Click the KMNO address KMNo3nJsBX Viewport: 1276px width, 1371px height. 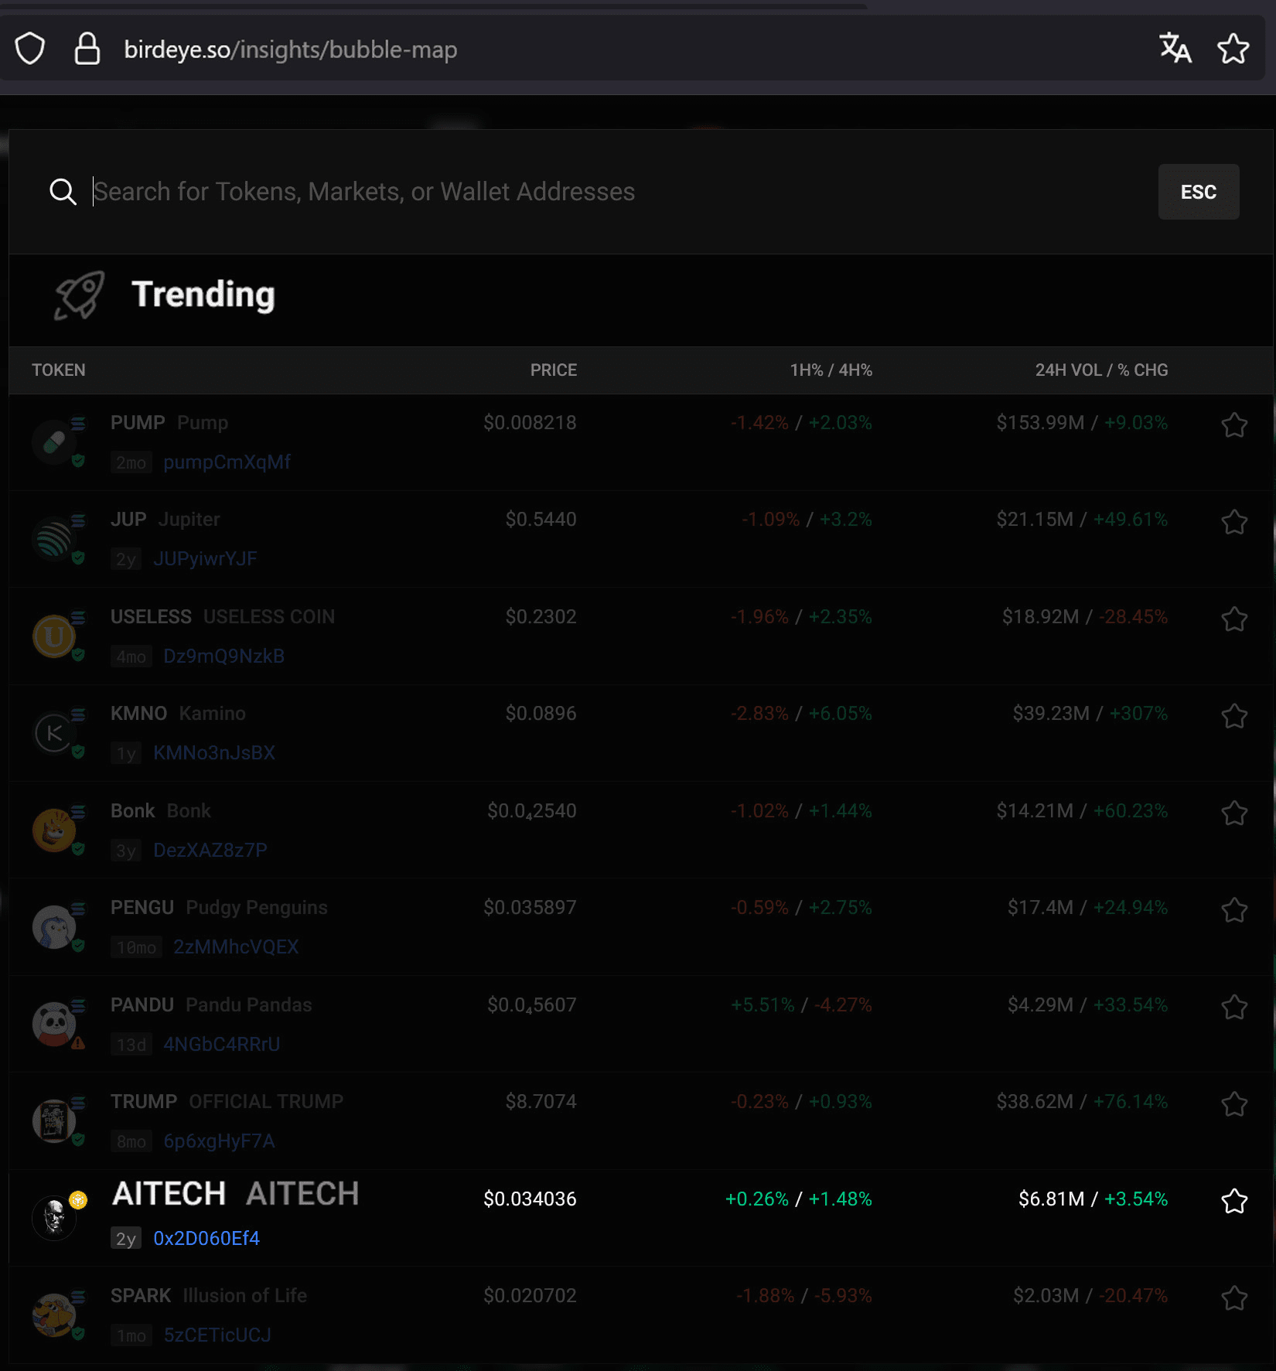214,753
